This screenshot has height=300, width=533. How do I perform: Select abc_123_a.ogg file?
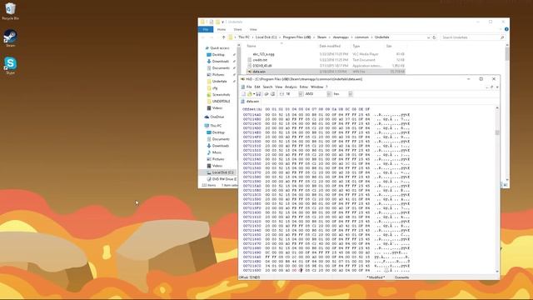263,54
